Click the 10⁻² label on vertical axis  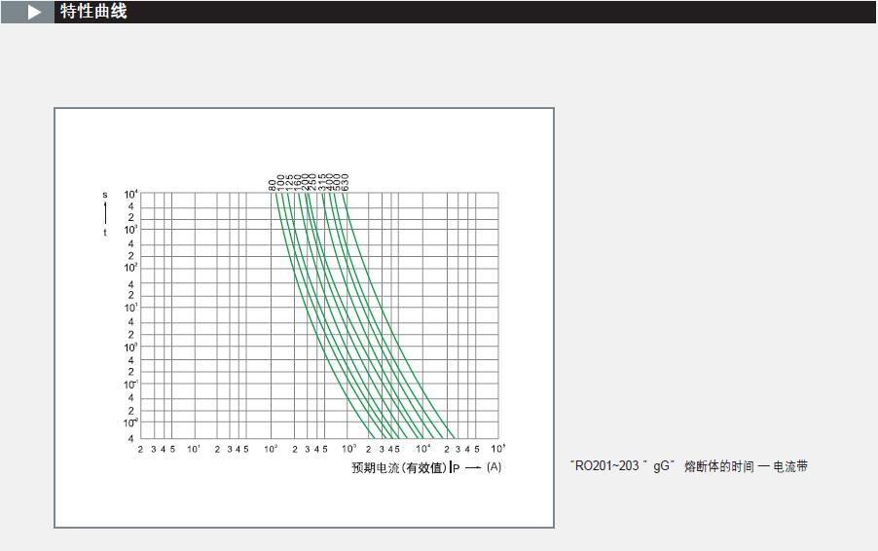130,422
